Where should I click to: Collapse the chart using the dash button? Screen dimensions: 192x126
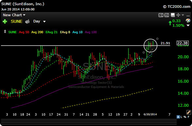point(188,16)
